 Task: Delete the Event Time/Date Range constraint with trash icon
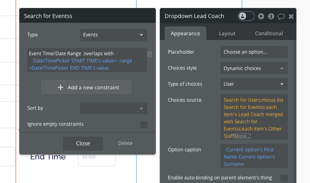point(150,54)
